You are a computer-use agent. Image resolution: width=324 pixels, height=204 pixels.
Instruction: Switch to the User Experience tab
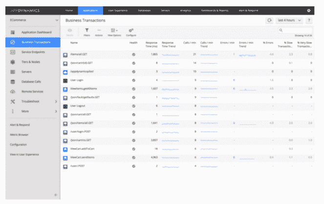[118, 11]
